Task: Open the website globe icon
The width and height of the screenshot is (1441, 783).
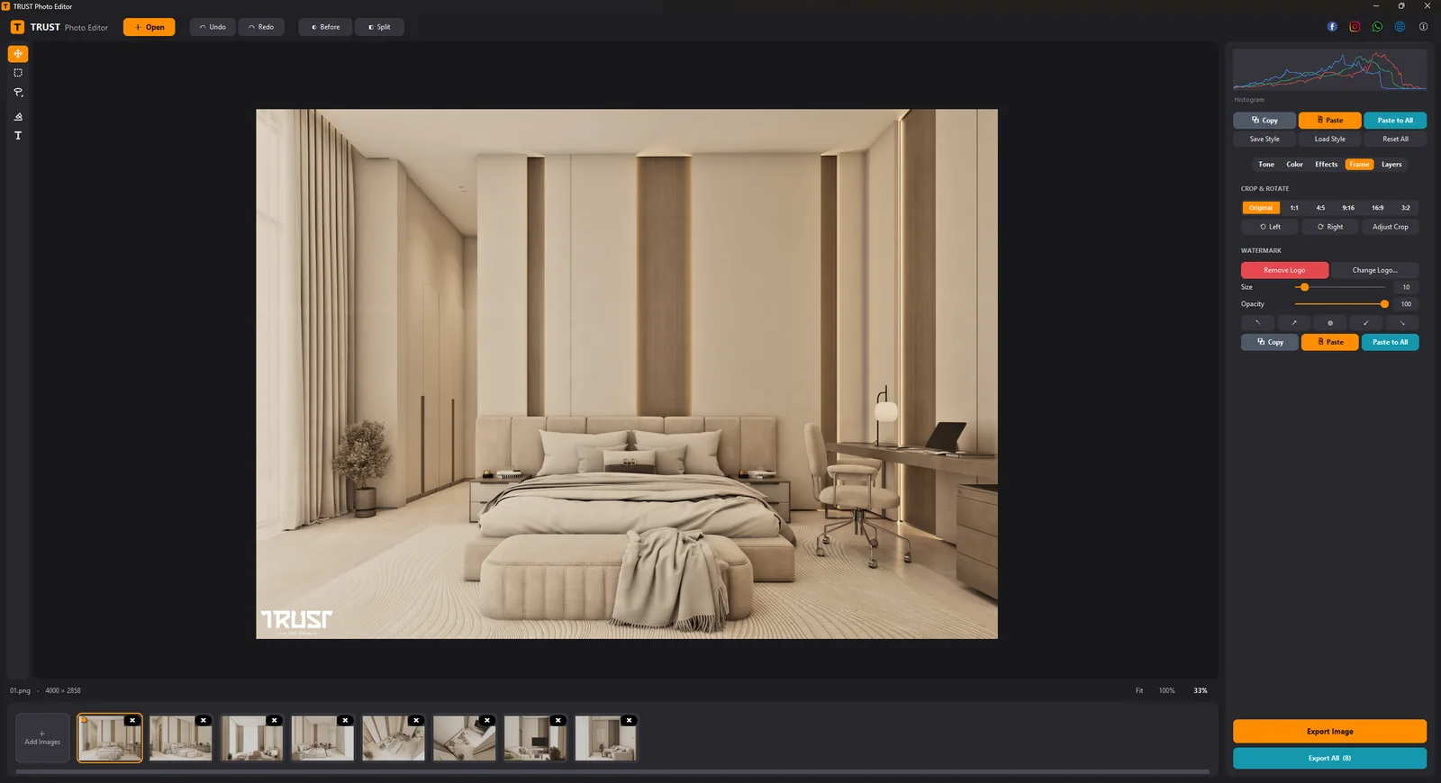Action: point(1400,27)
